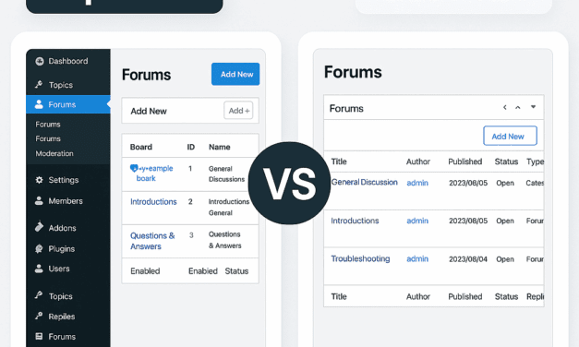
Task: Go to Settings in the sidebar
Action: tap(64, 180)
